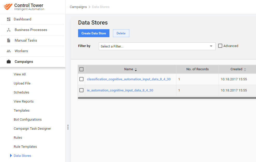Click the Business Processes hierarchy icon
The image size is (256, 162).
[x=9, y=30]
